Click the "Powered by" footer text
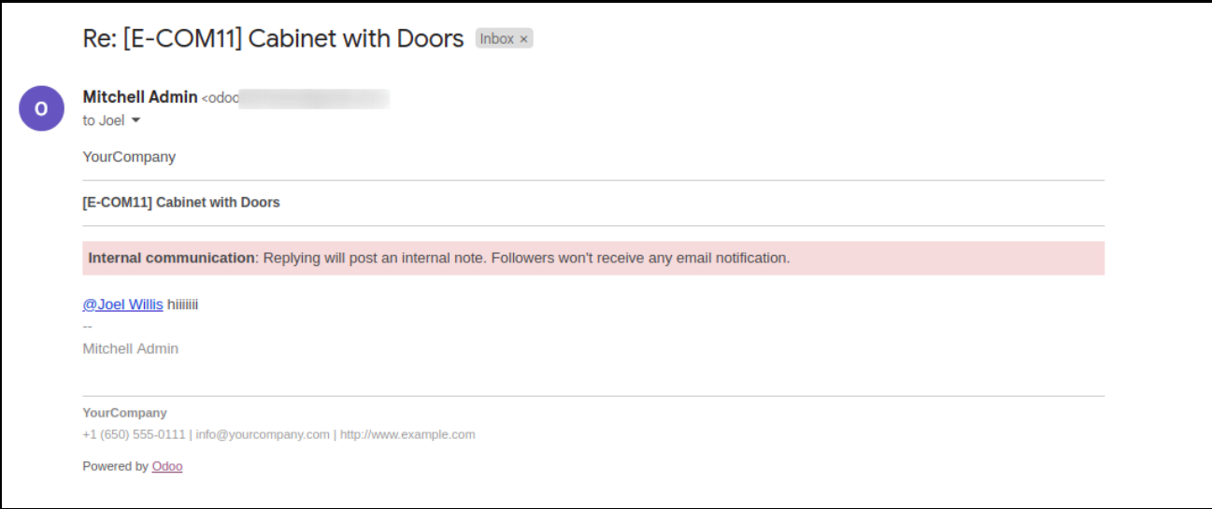Image resolution: width=1212 pixels, height=509 pixels. (115, 466)
